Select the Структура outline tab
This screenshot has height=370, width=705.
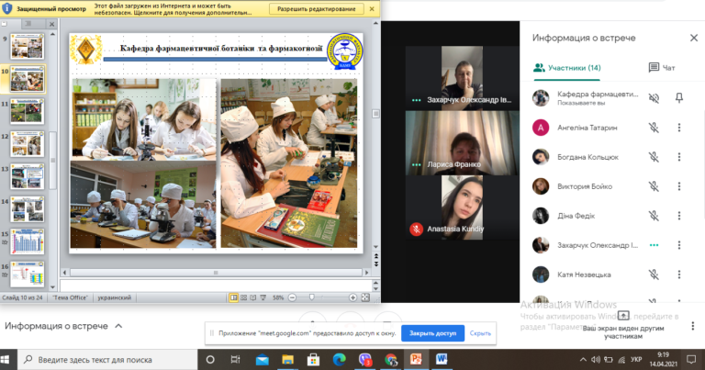click(28, 24)
